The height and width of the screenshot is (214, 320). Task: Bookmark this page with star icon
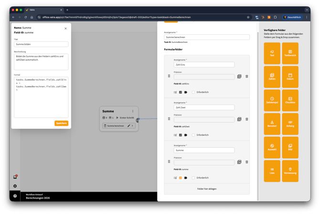(x=248, y=17)
